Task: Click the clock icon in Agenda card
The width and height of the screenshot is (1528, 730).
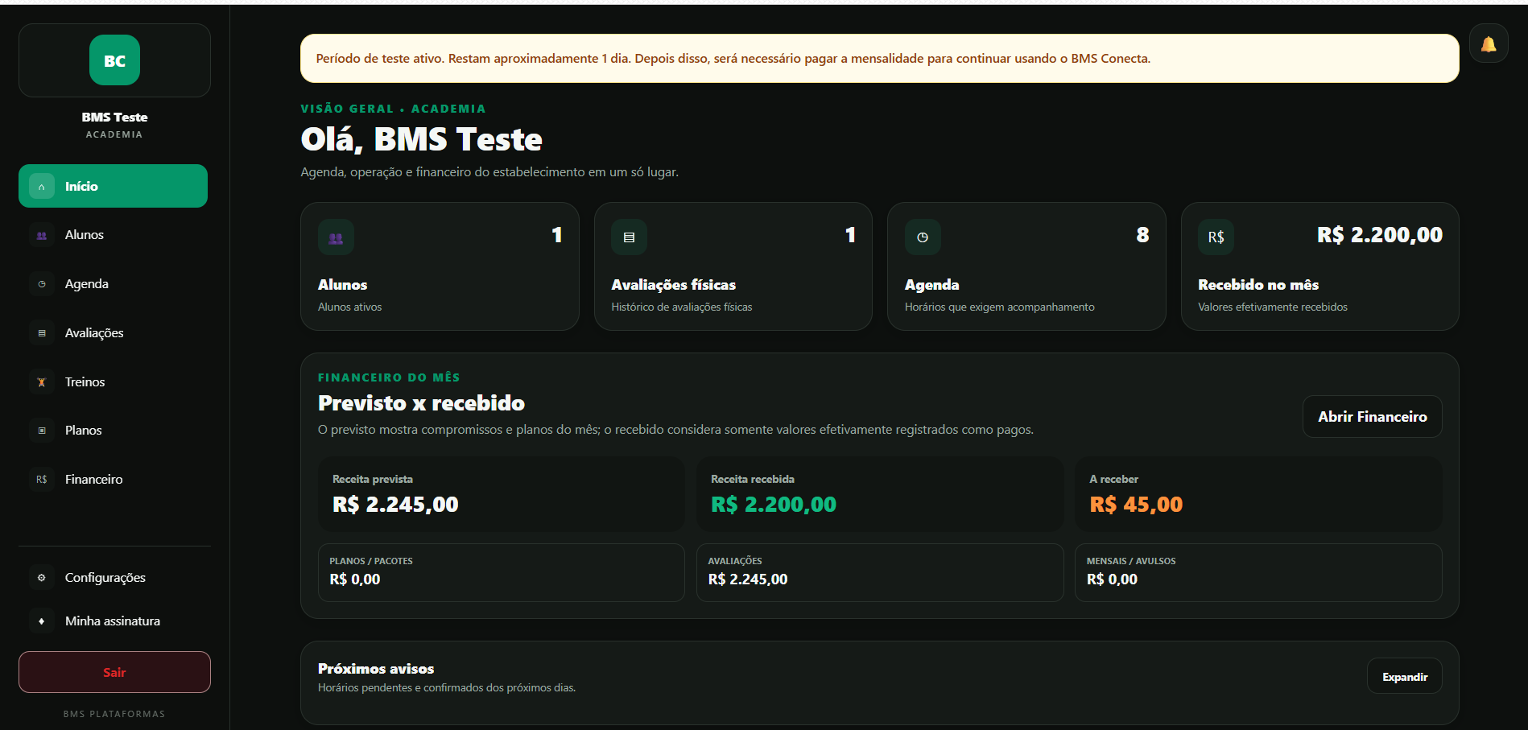Action: tap(923, 237)
